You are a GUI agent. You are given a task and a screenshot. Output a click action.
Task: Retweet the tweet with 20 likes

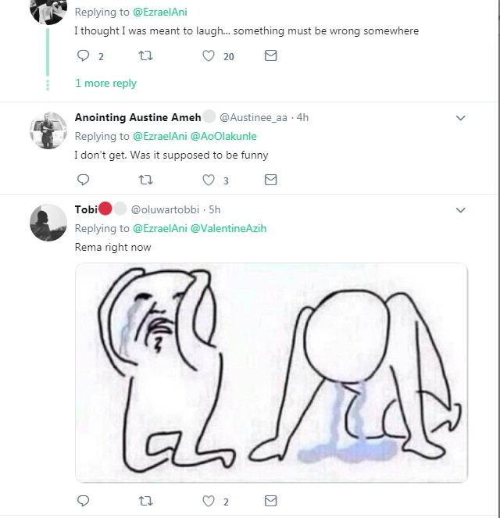145,56
